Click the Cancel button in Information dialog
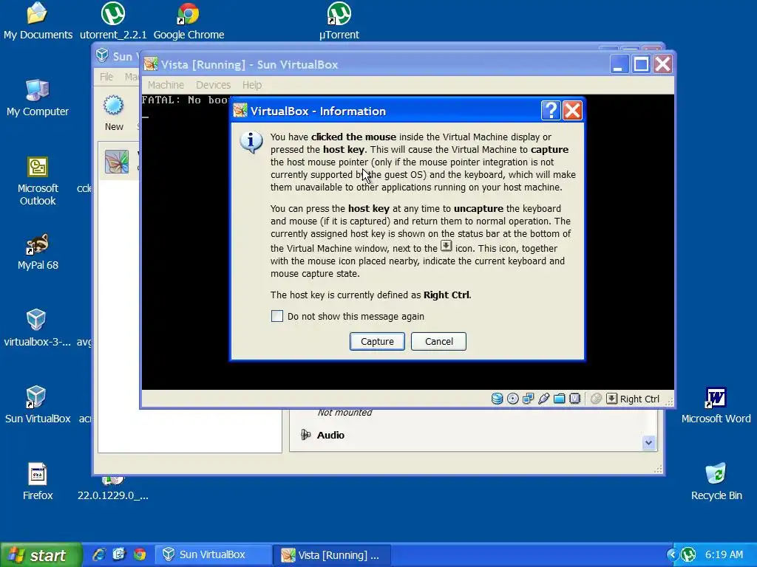Image resolution: width=757 pixels, height=567 pixels. (x=438, y=341)
